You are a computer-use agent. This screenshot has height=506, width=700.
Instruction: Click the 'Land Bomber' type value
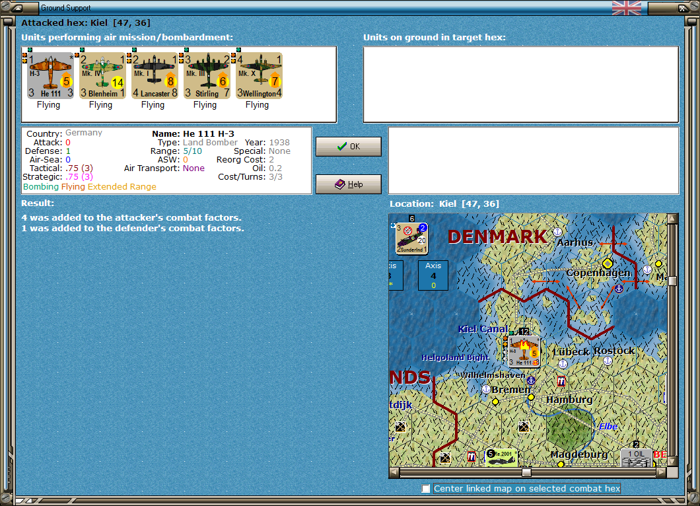210,143
